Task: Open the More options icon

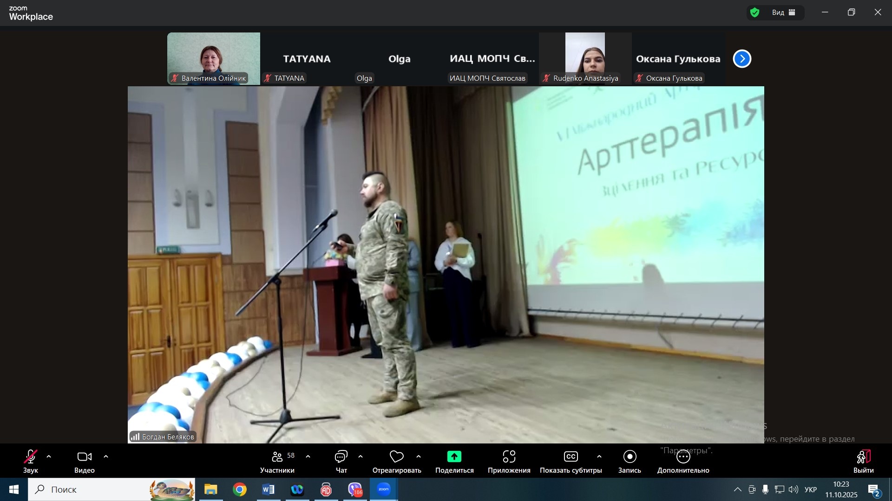Action: [x=683, y=457]
